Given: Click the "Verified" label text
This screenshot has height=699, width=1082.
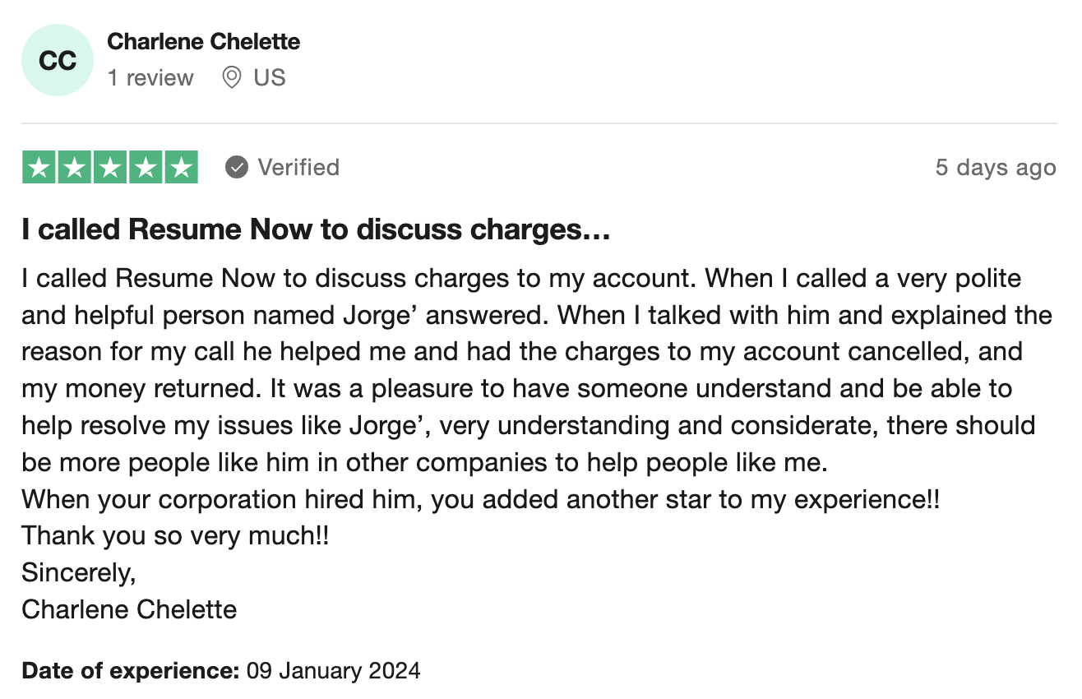Looking at the screenshot, I should click(298, 168).
